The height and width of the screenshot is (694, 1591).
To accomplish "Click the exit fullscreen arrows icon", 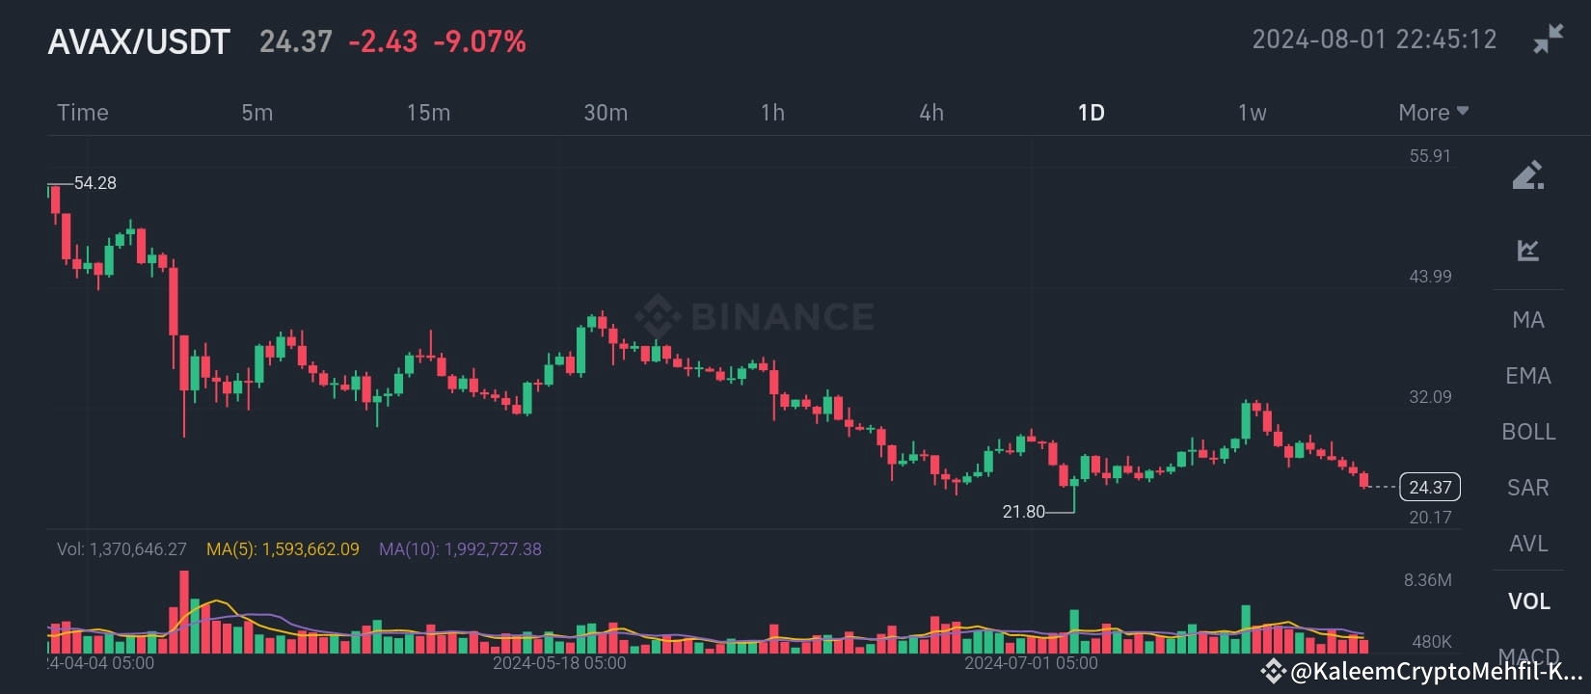I will pyautogui.click(x=1548, y=37).
